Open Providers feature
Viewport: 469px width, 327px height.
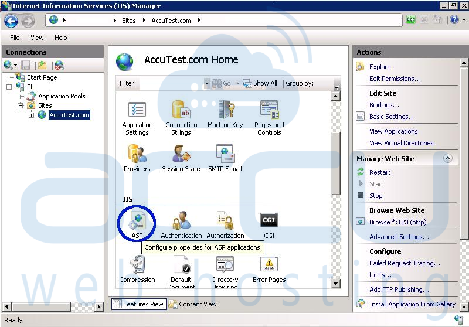(x=137, y=158)
